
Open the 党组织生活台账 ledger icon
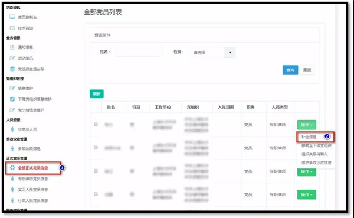point(12,69)
